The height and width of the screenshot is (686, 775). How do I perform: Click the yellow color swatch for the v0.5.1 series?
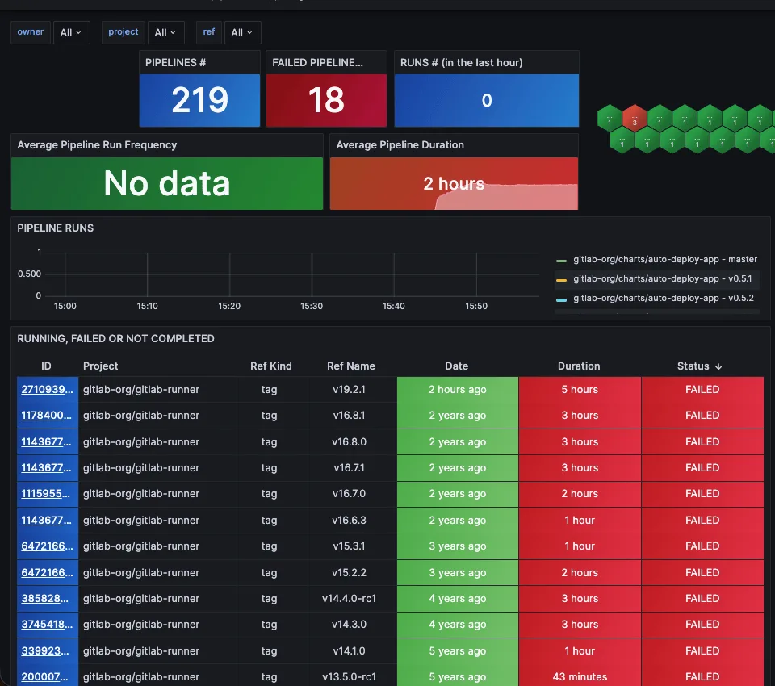pyautogui.click(x=561, y=280)
